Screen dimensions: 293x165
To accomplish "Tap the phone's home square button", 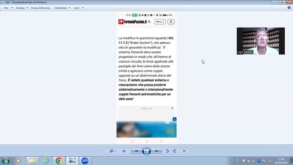I will click(x=147, y=141).
